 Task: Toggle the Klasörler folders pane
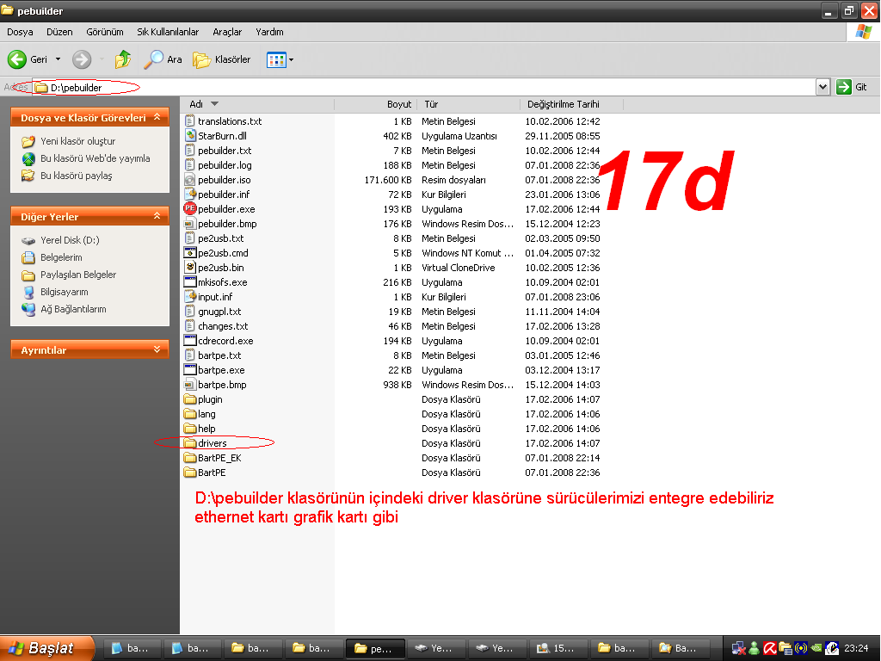(x=221, y=59)
